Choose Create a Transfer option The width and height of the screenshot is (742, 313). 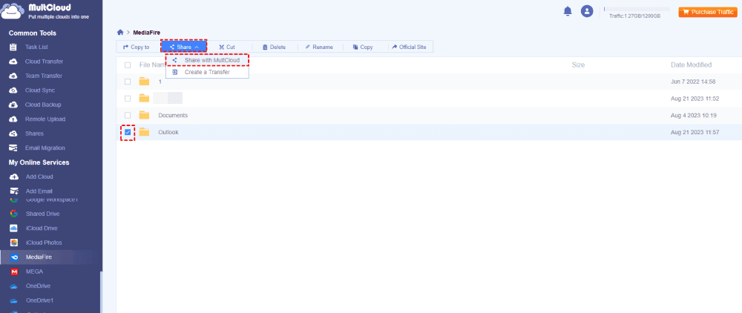[207, 72]
